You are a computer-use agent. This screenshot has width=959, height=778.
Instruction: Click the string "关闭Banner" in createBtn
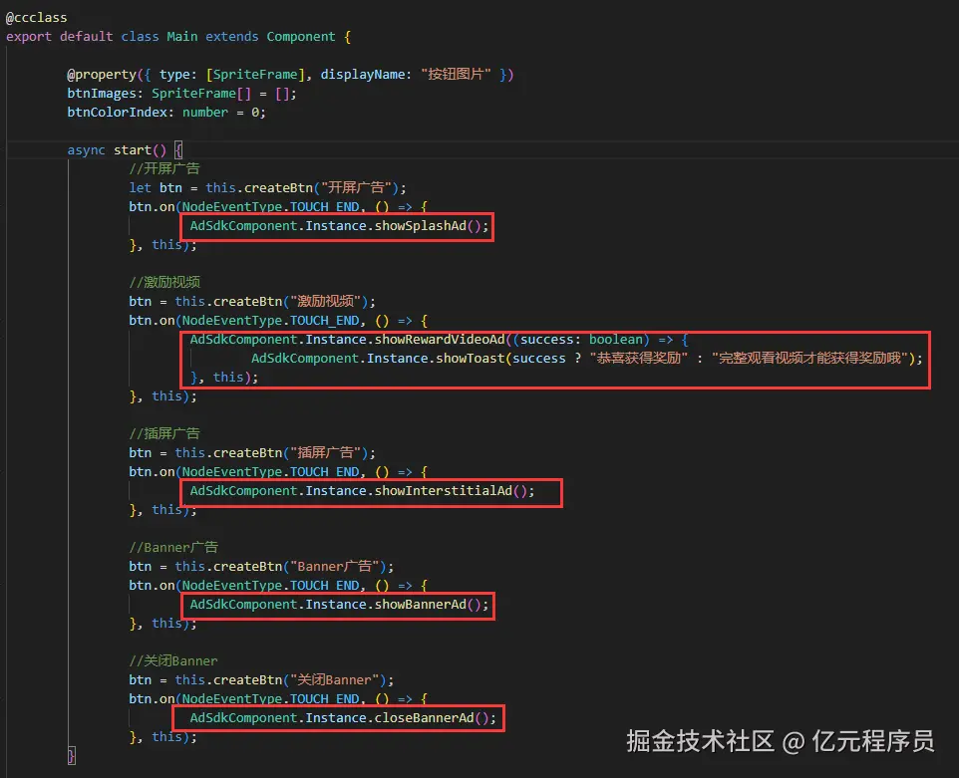(335, 680)
